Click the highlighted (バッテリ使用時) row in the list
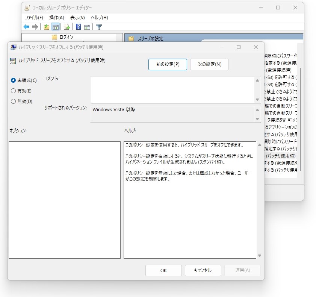Viewport: 316px width, 297px height. pos(281,156)
